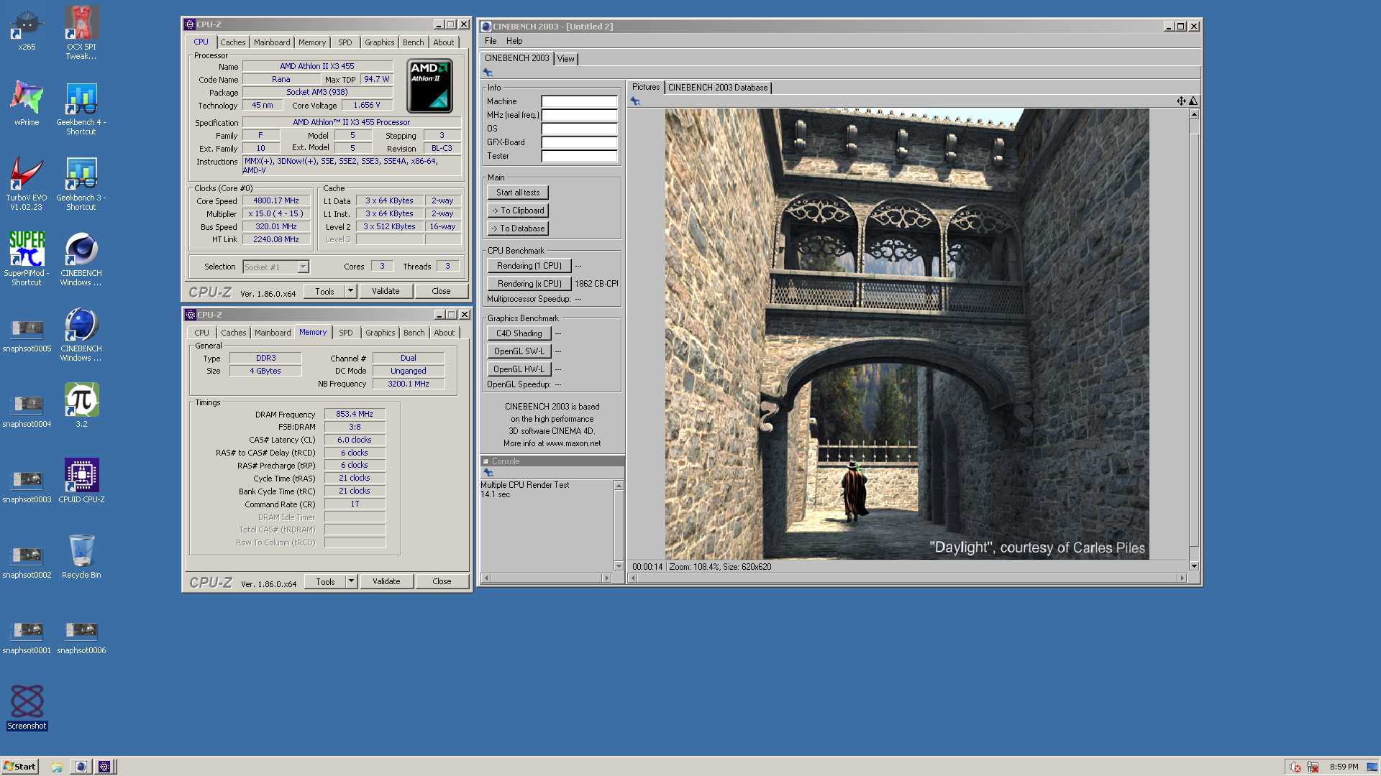Open Bench tab in top CPU-Z window
The image size is (1381, 776).
[414, 42]
